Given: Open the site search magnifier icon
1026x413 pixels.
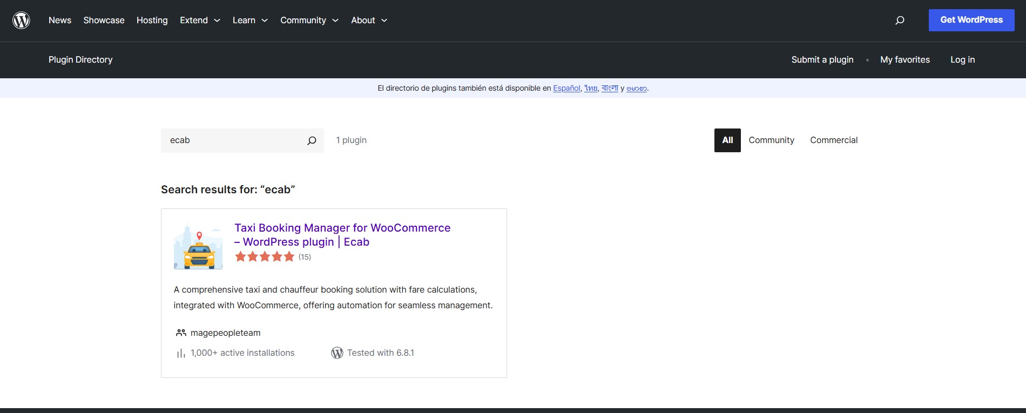Looking at the screenshot, I should click(900, 21).
